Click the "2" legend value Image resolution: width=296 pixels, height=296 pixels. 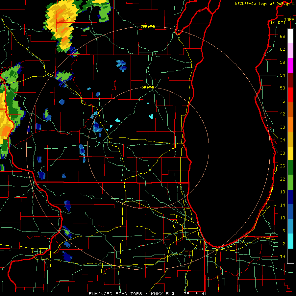[284, 244]
